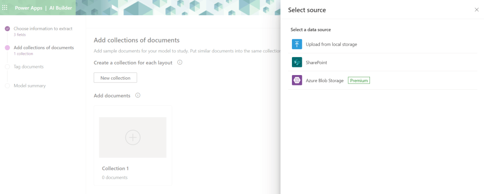Image resolution: width=484 pixels, height=194 pixels.
Task: Click info icon beside Create a collection heading
Action: (180, 62)
